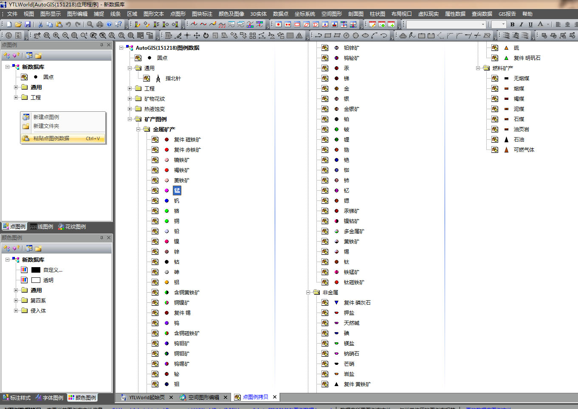Screen dimensions: 578x409
Task: Toggle Underline text formatting
Action: [530, 25]
